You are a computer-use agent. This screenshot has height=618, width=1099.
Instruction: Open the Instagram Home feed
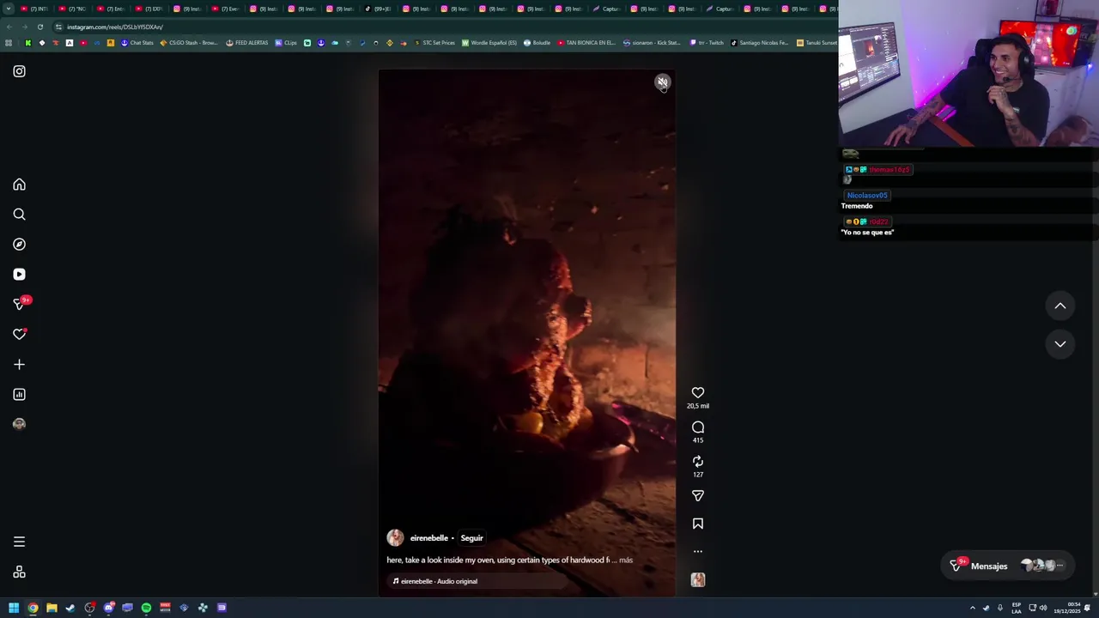tap(19, 185)
